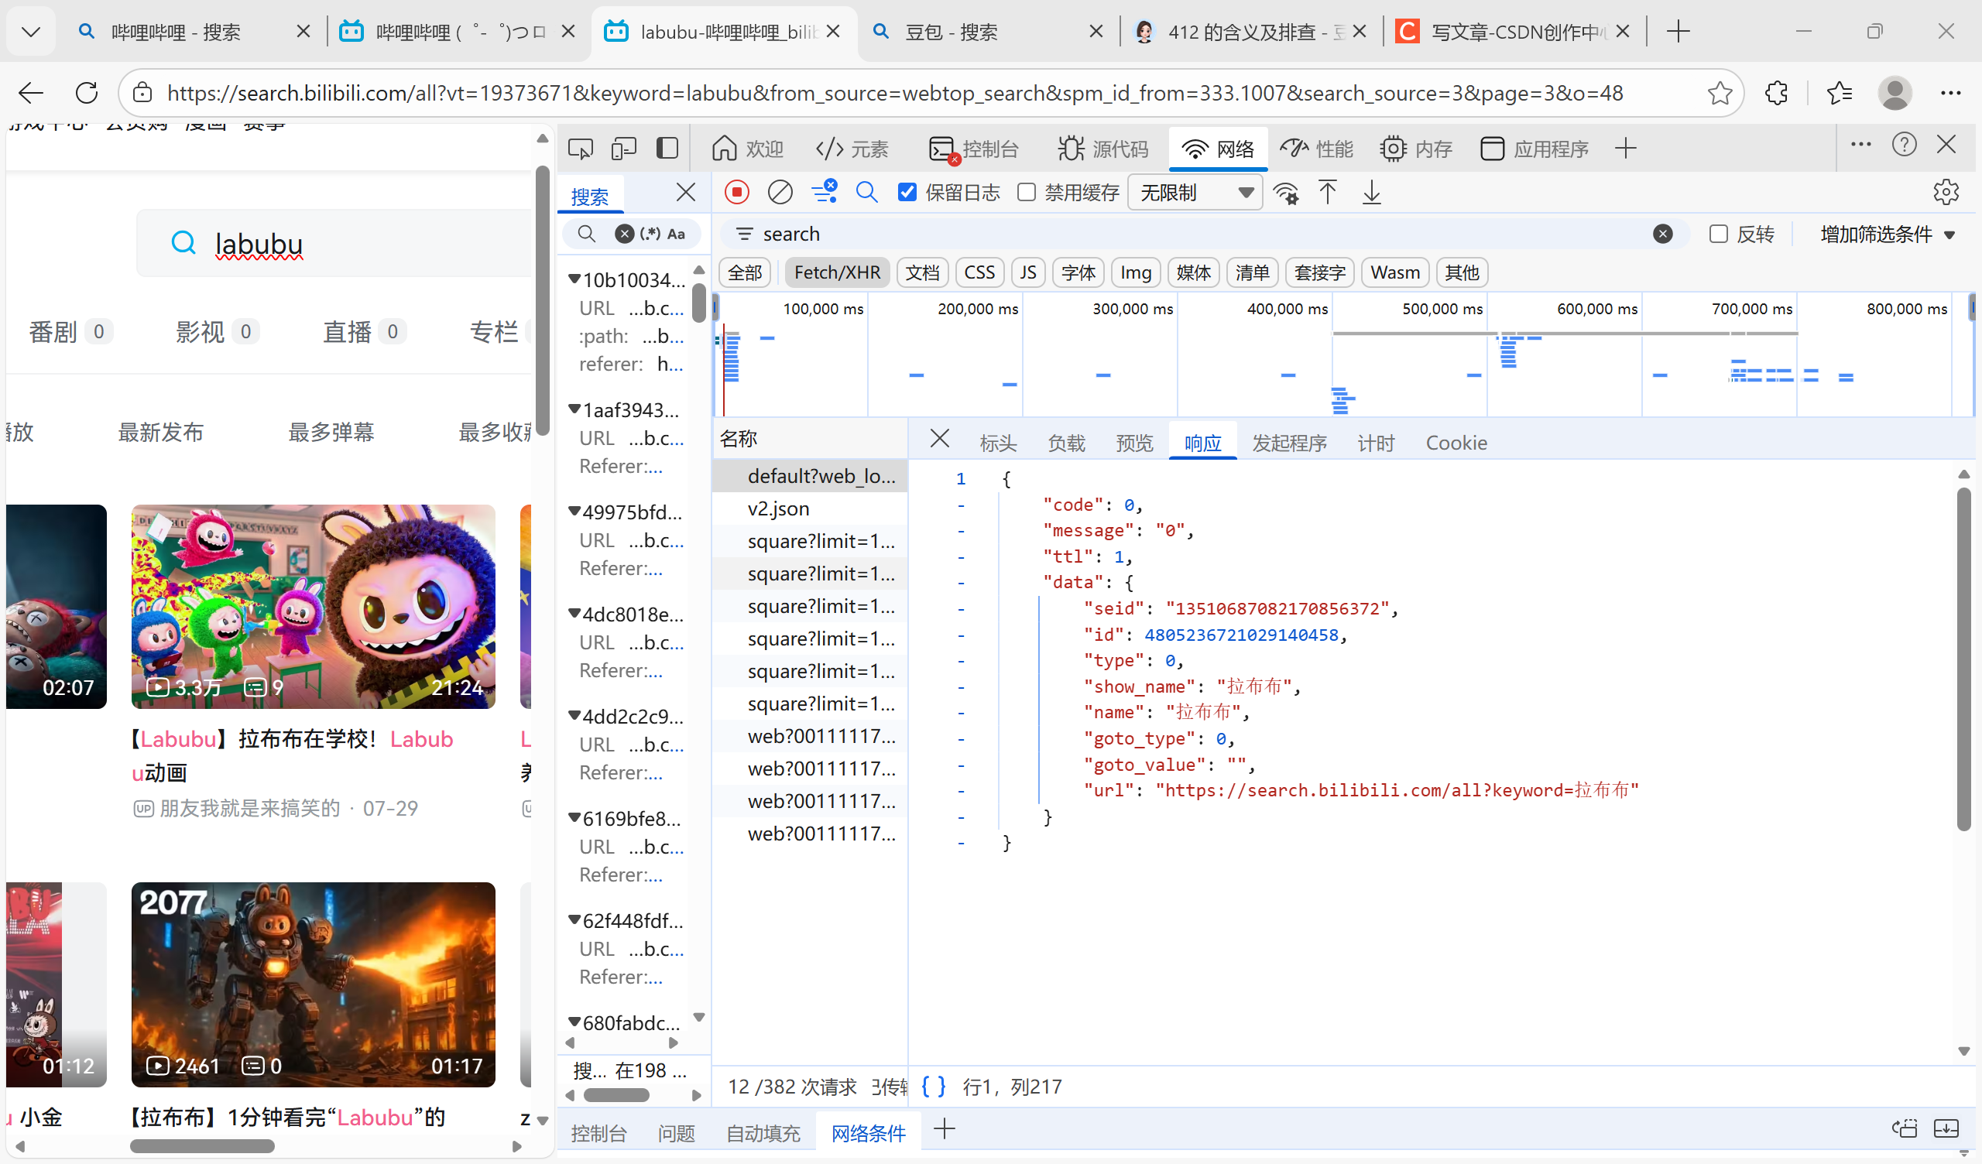
Task: Select the v2.json request
Action: [x=778, y=508]
